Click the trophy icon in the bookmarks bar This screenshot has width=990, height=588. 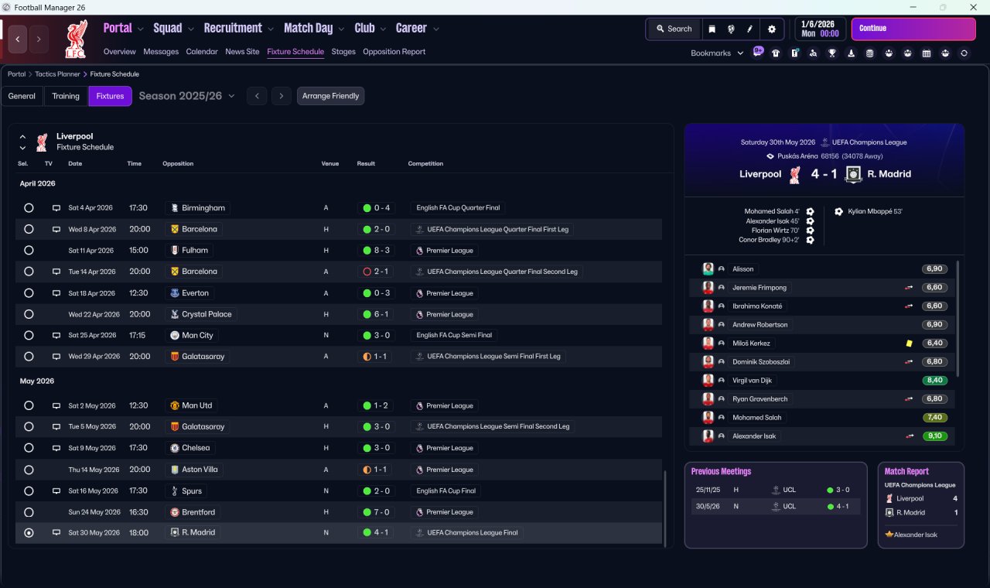coord(832,53)
